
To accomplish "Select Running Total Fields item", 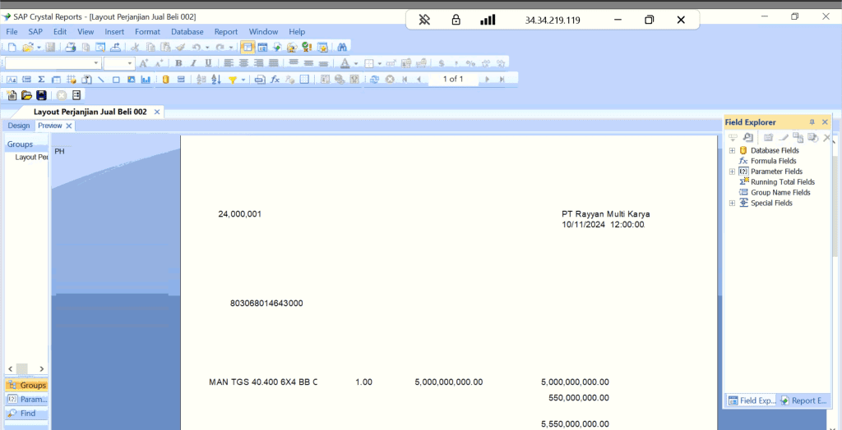I will [783, 182].
